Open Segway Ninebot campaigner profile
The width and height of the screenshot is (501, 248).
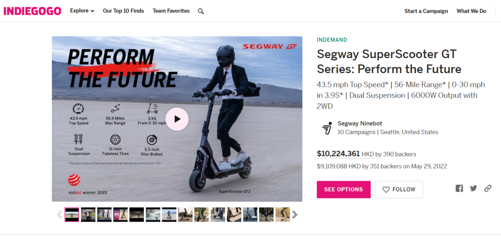point(360,124)
